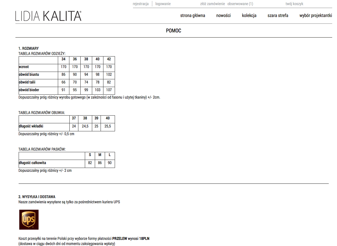This screenshot has width=337, height=246.
Task: Go to strona główna
Action: point(192,15)
